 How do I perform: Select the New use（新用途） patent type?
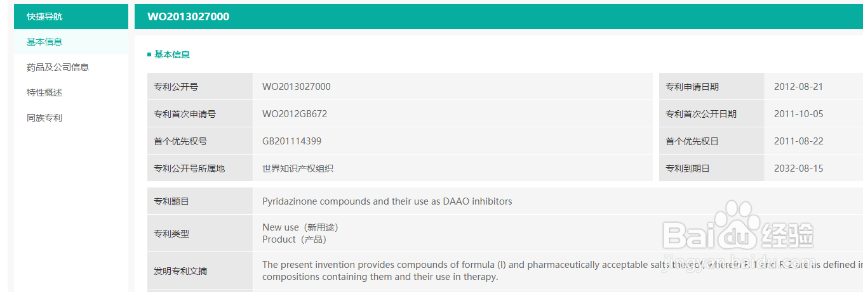pyautogui.click(x=300, y=227)
